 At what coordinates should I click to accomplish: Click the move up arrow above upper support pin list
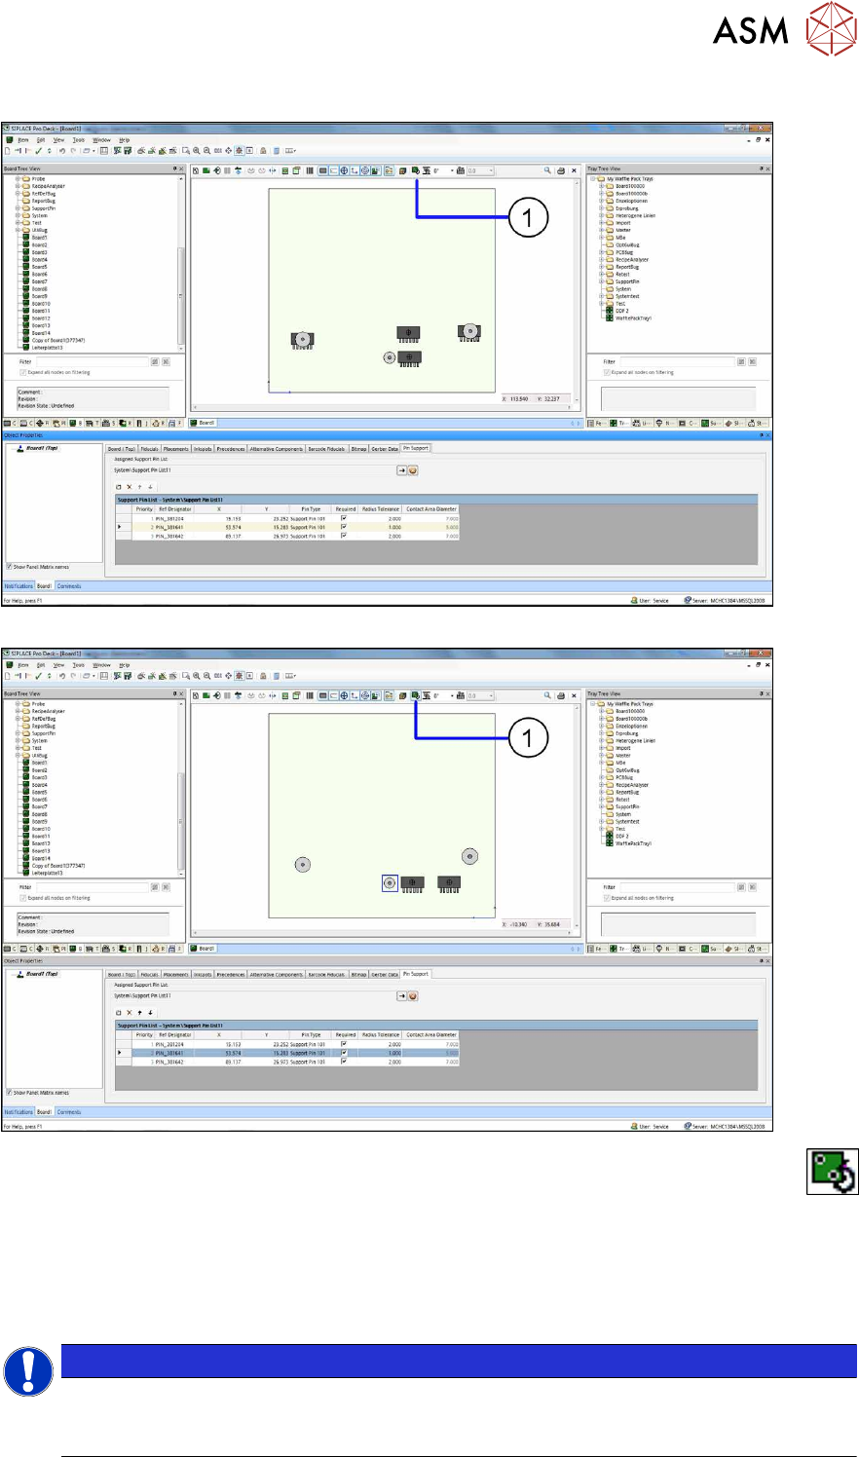coord(139,487)
